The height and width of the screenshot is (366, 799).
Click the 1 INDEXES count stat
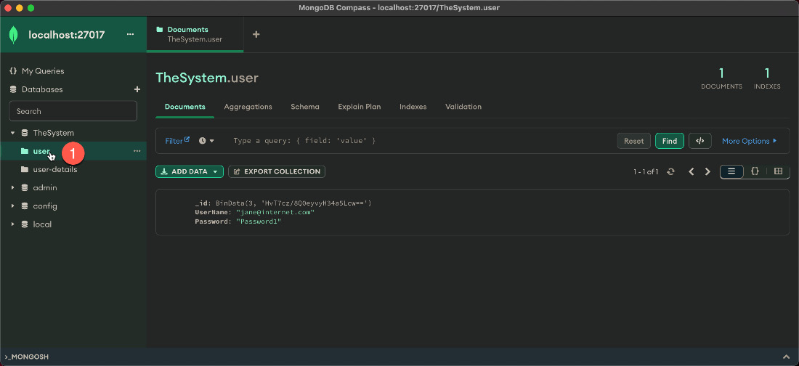(x=767, y=78)
